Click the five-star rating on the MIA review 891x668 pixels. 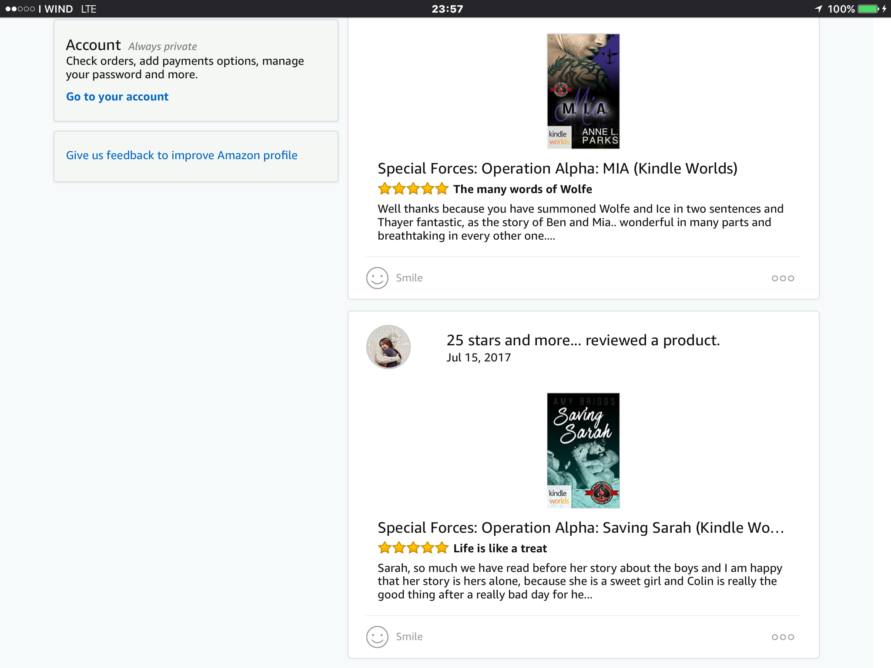click(413, 189)
